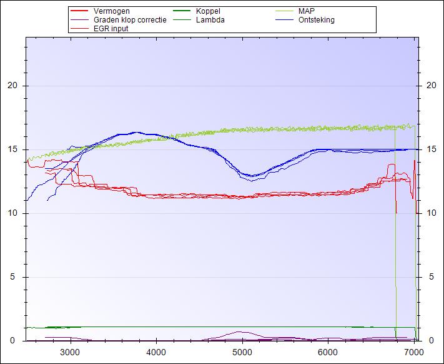This screenshot has width=444, height=364.
Task: Click the MAP legend label
Action: [307, 11]
